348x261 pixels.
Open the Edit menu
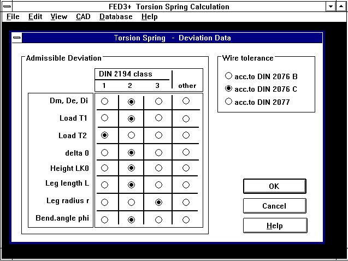(36, 17)
